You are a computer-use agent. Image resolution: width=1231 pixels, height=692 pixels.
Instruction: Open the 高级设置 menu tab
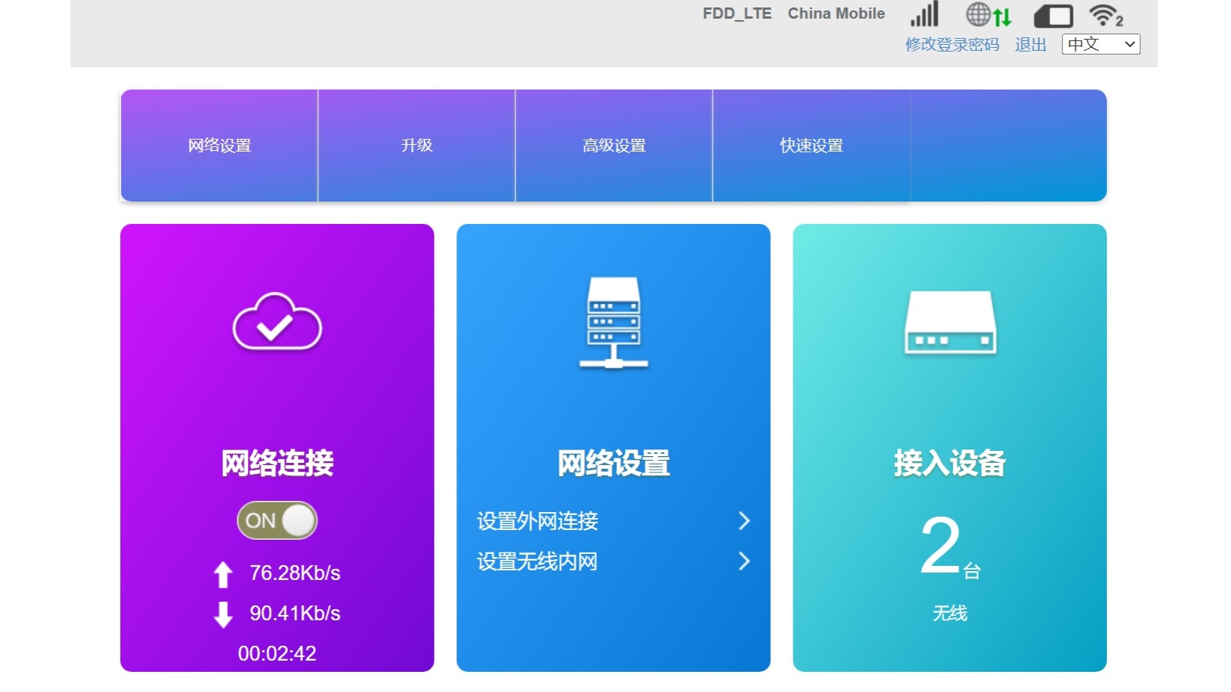pyautogui.click(x=614, y=146)
